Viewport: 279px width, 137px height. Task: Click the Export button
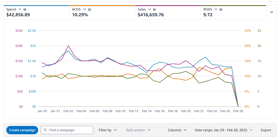pyautogui.click(x=266, y=130)
